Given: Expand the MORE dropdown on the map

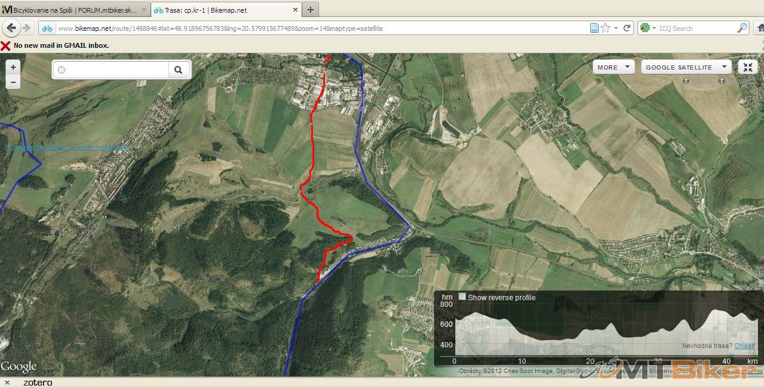Looking at the screenshot, I should [613, 67].
